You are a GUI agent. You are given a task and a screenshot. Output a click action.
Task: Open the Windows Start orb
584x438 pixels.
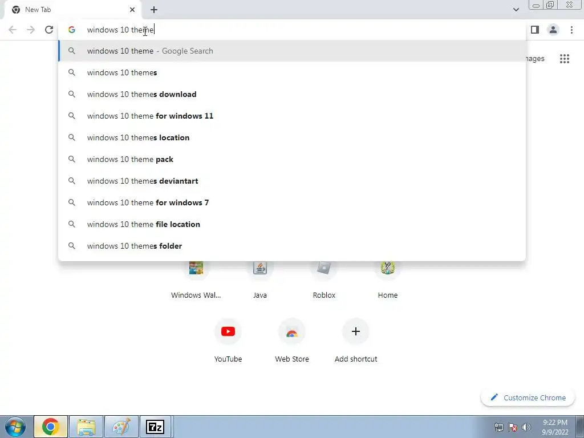point(15,427)
